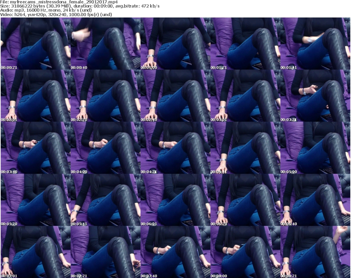351x278 pixels.
Task: Select the thumbnail stamped 00:00:21
Action: pyautogui.click(x=36, y=44)
